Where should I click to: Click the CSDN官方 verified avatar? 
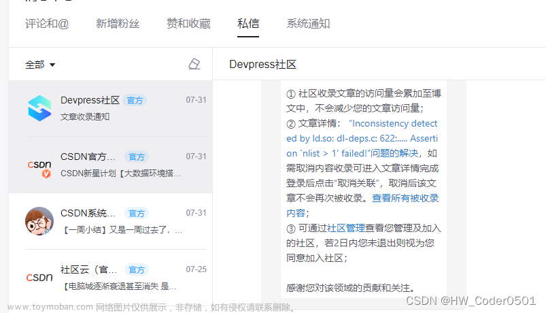click(x=39, y=169)
